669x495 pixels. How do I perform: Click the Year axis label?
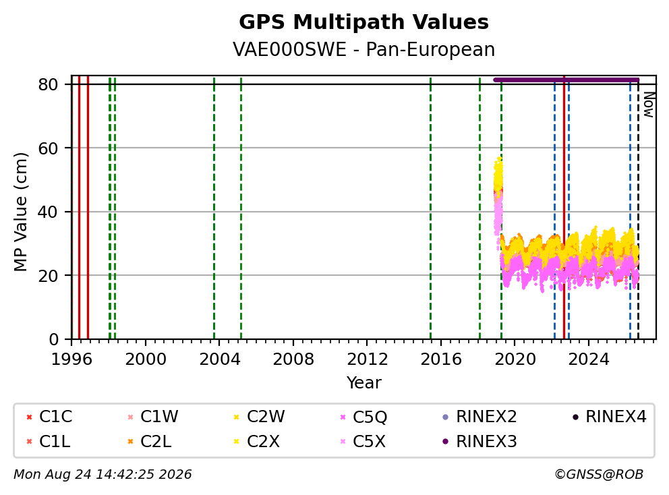[363, 383]
